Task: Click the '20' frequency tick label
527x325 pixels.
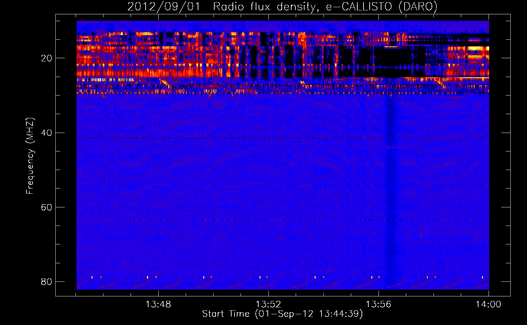Action: (47, 58)
